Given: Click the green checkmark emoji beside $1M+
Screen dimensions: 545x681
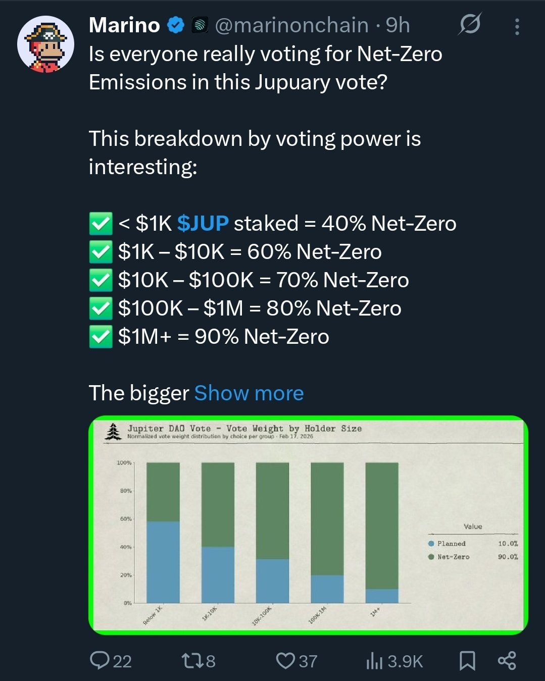Looking at the screenshot, I should 101,337.
